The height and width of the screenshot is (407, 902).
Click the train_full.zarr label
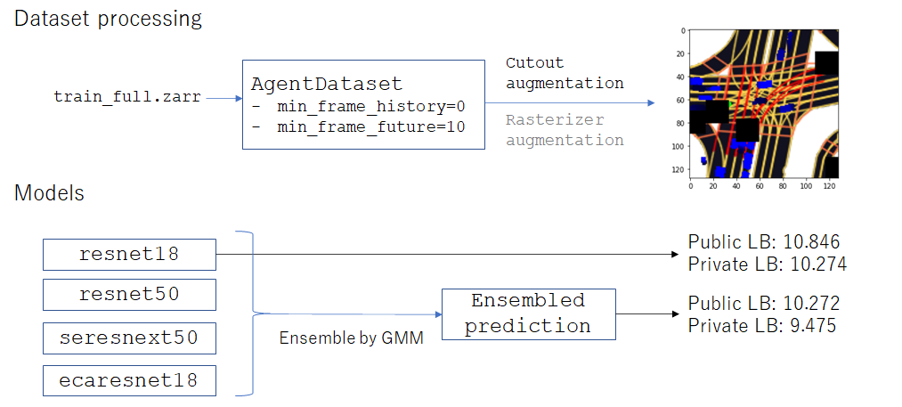tap(127, 97)
